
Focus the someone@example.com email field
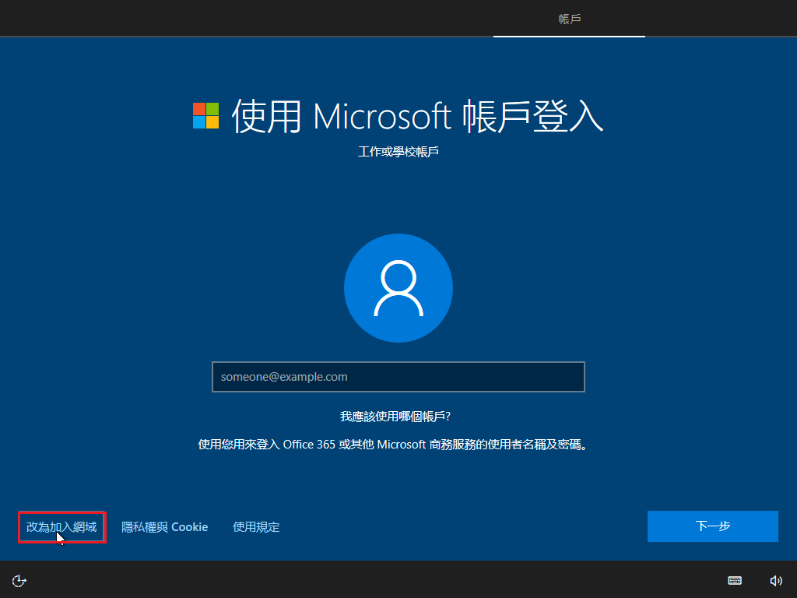click(398, 377)
